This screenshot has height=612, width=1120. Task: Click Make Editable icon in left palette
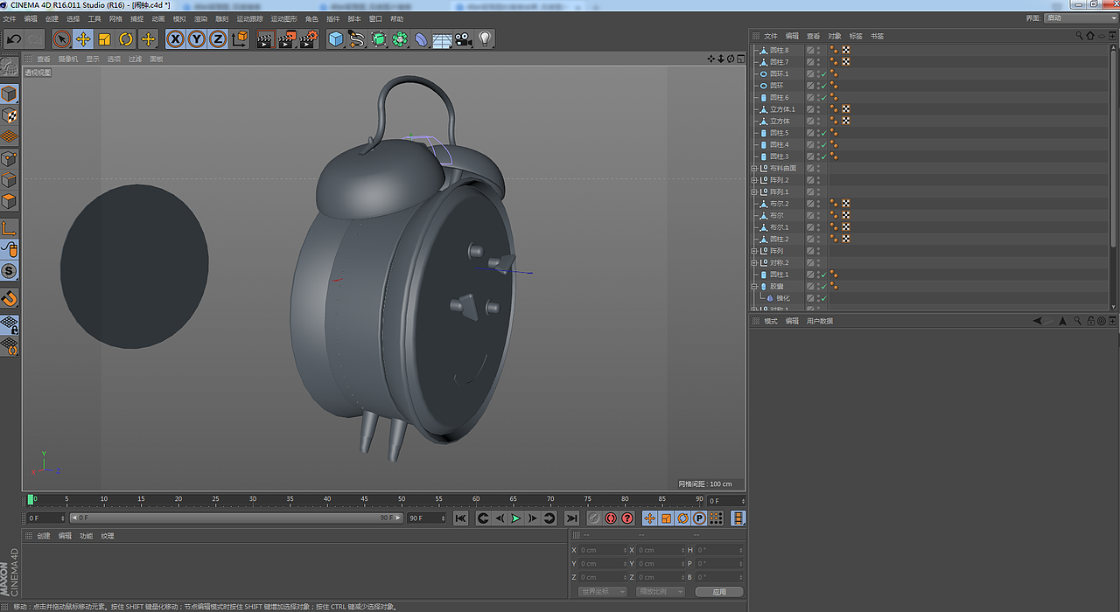(10, 67)
